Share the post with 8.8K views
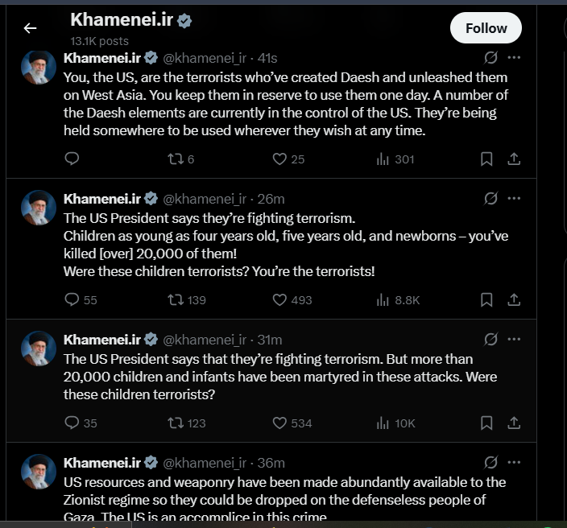This screenshot has height=528, width=567. [x=513, y=300]
